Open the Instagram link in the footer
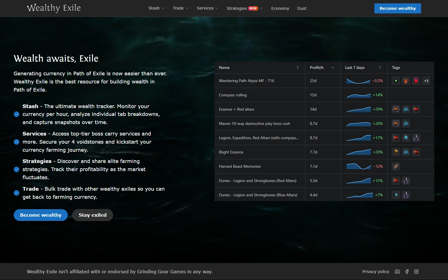Viewport: 448px width, 280px height. pyautogui.click(x=416, y=272)
